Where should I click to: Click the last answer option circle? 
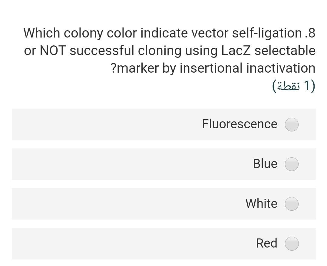tap(291, 243)
